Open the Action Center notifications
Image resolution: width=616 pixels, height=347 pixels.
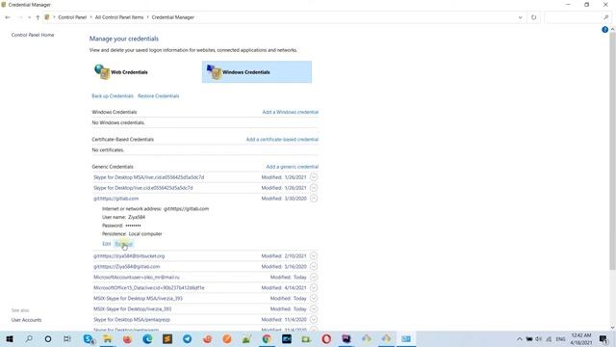[603, 338]
